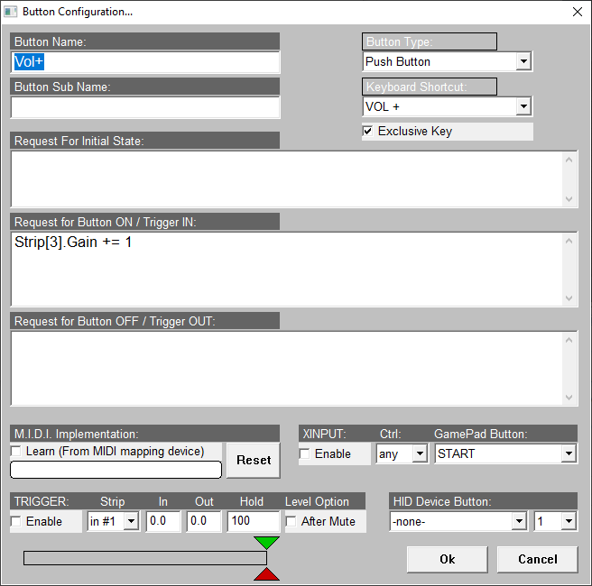Click the Cancel button

(537, 559)
